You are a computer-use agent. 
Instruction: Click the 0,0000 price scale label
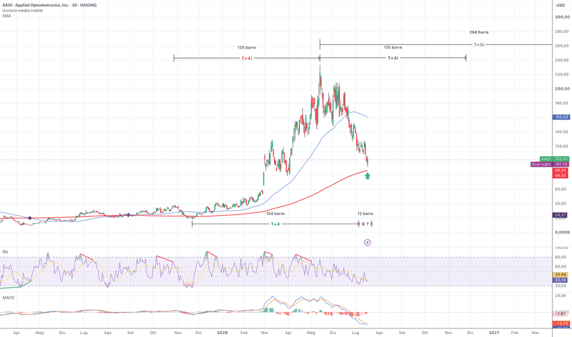pos(562,232)
